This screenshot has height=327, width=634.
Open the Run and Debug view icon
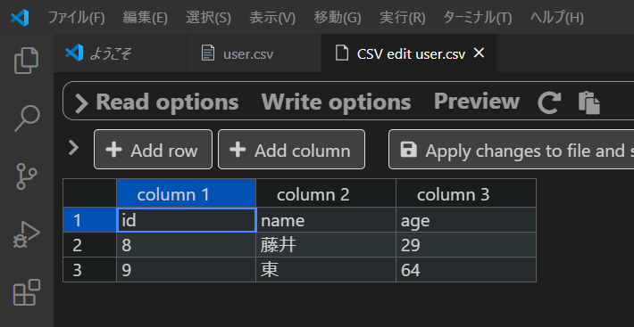27,234
